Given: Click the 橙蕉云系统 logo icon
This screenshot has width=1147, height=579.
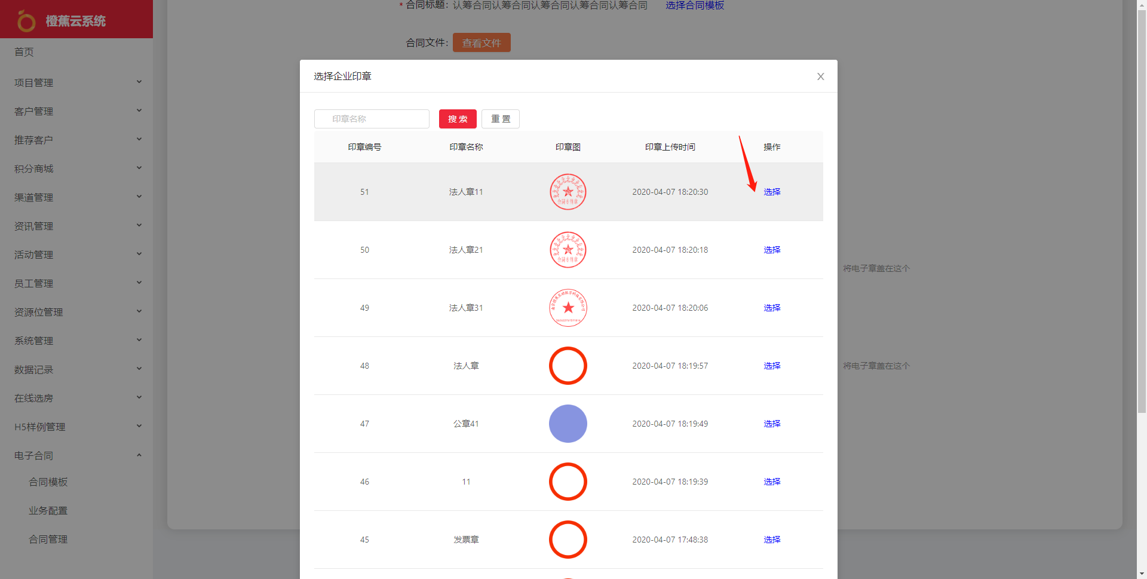Looking at the screenshot, I should pyautogui.click(x=26, y=21).
